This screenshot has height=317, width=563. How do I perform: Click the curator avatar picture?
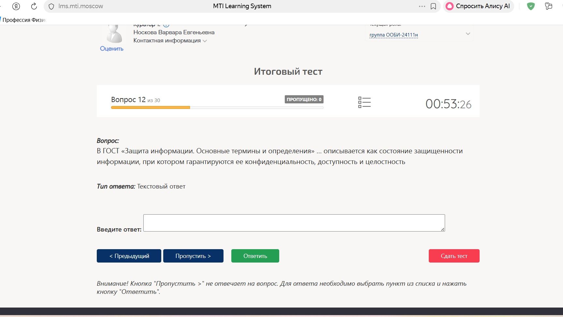pyautogui.click(x=114, y=34)
